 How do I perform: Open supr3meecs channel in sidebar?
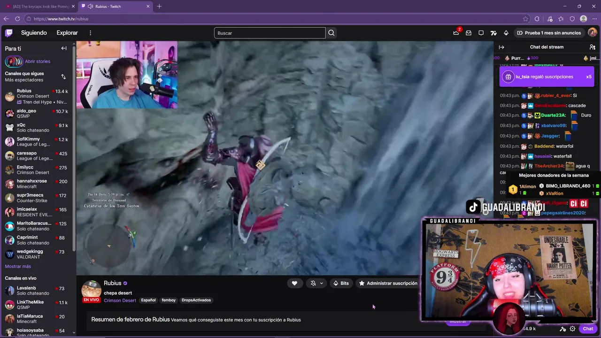point(37,198)
